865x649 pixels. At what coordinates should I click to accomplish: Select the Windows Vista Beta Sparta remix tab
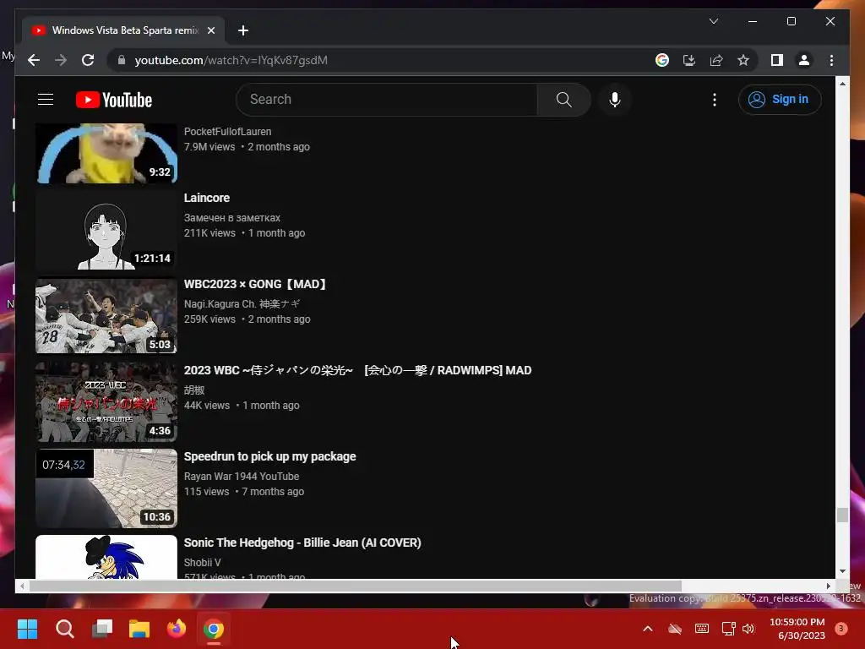point(123,30)
